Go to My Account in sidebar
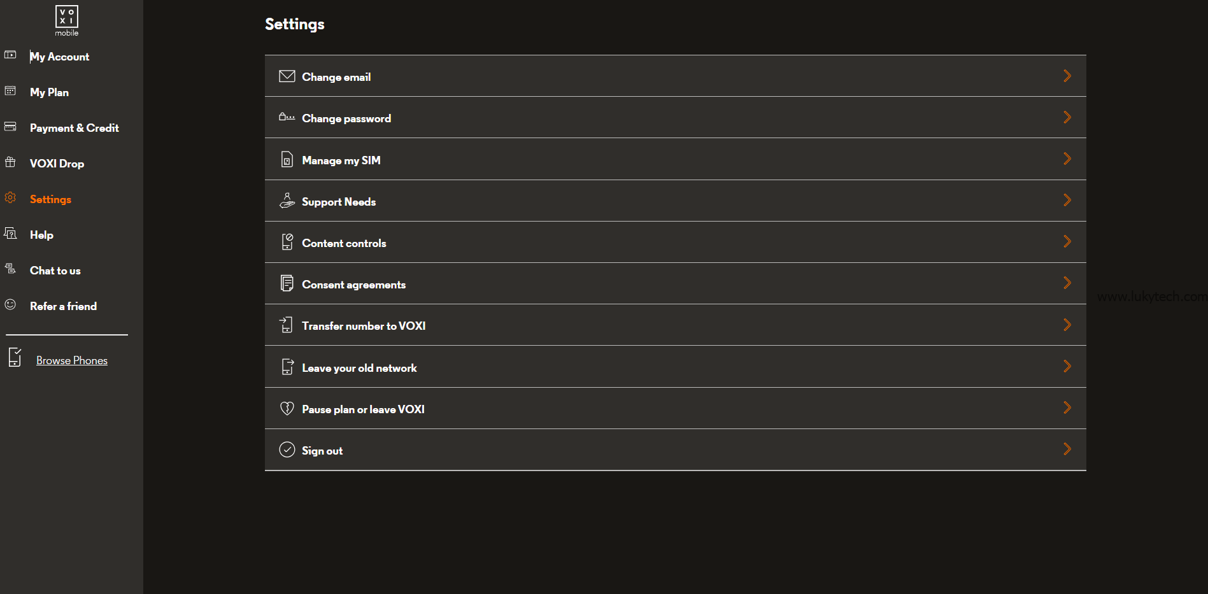1208x594 pixels. coord(59,57)
